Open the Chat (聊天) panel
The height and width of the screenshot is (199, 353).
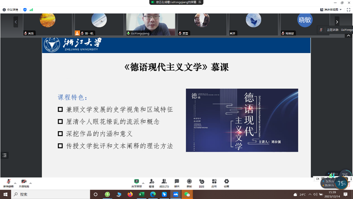(177, 182)
